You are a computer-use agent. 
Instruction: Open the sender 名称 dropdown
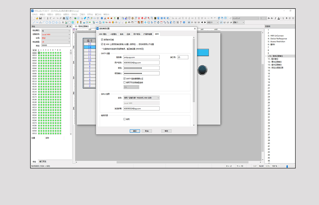[141, 98]
